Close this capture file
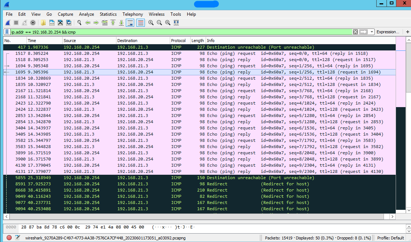Image resolution: width=411 pixels, height=242 pixels. click(60, 23)
